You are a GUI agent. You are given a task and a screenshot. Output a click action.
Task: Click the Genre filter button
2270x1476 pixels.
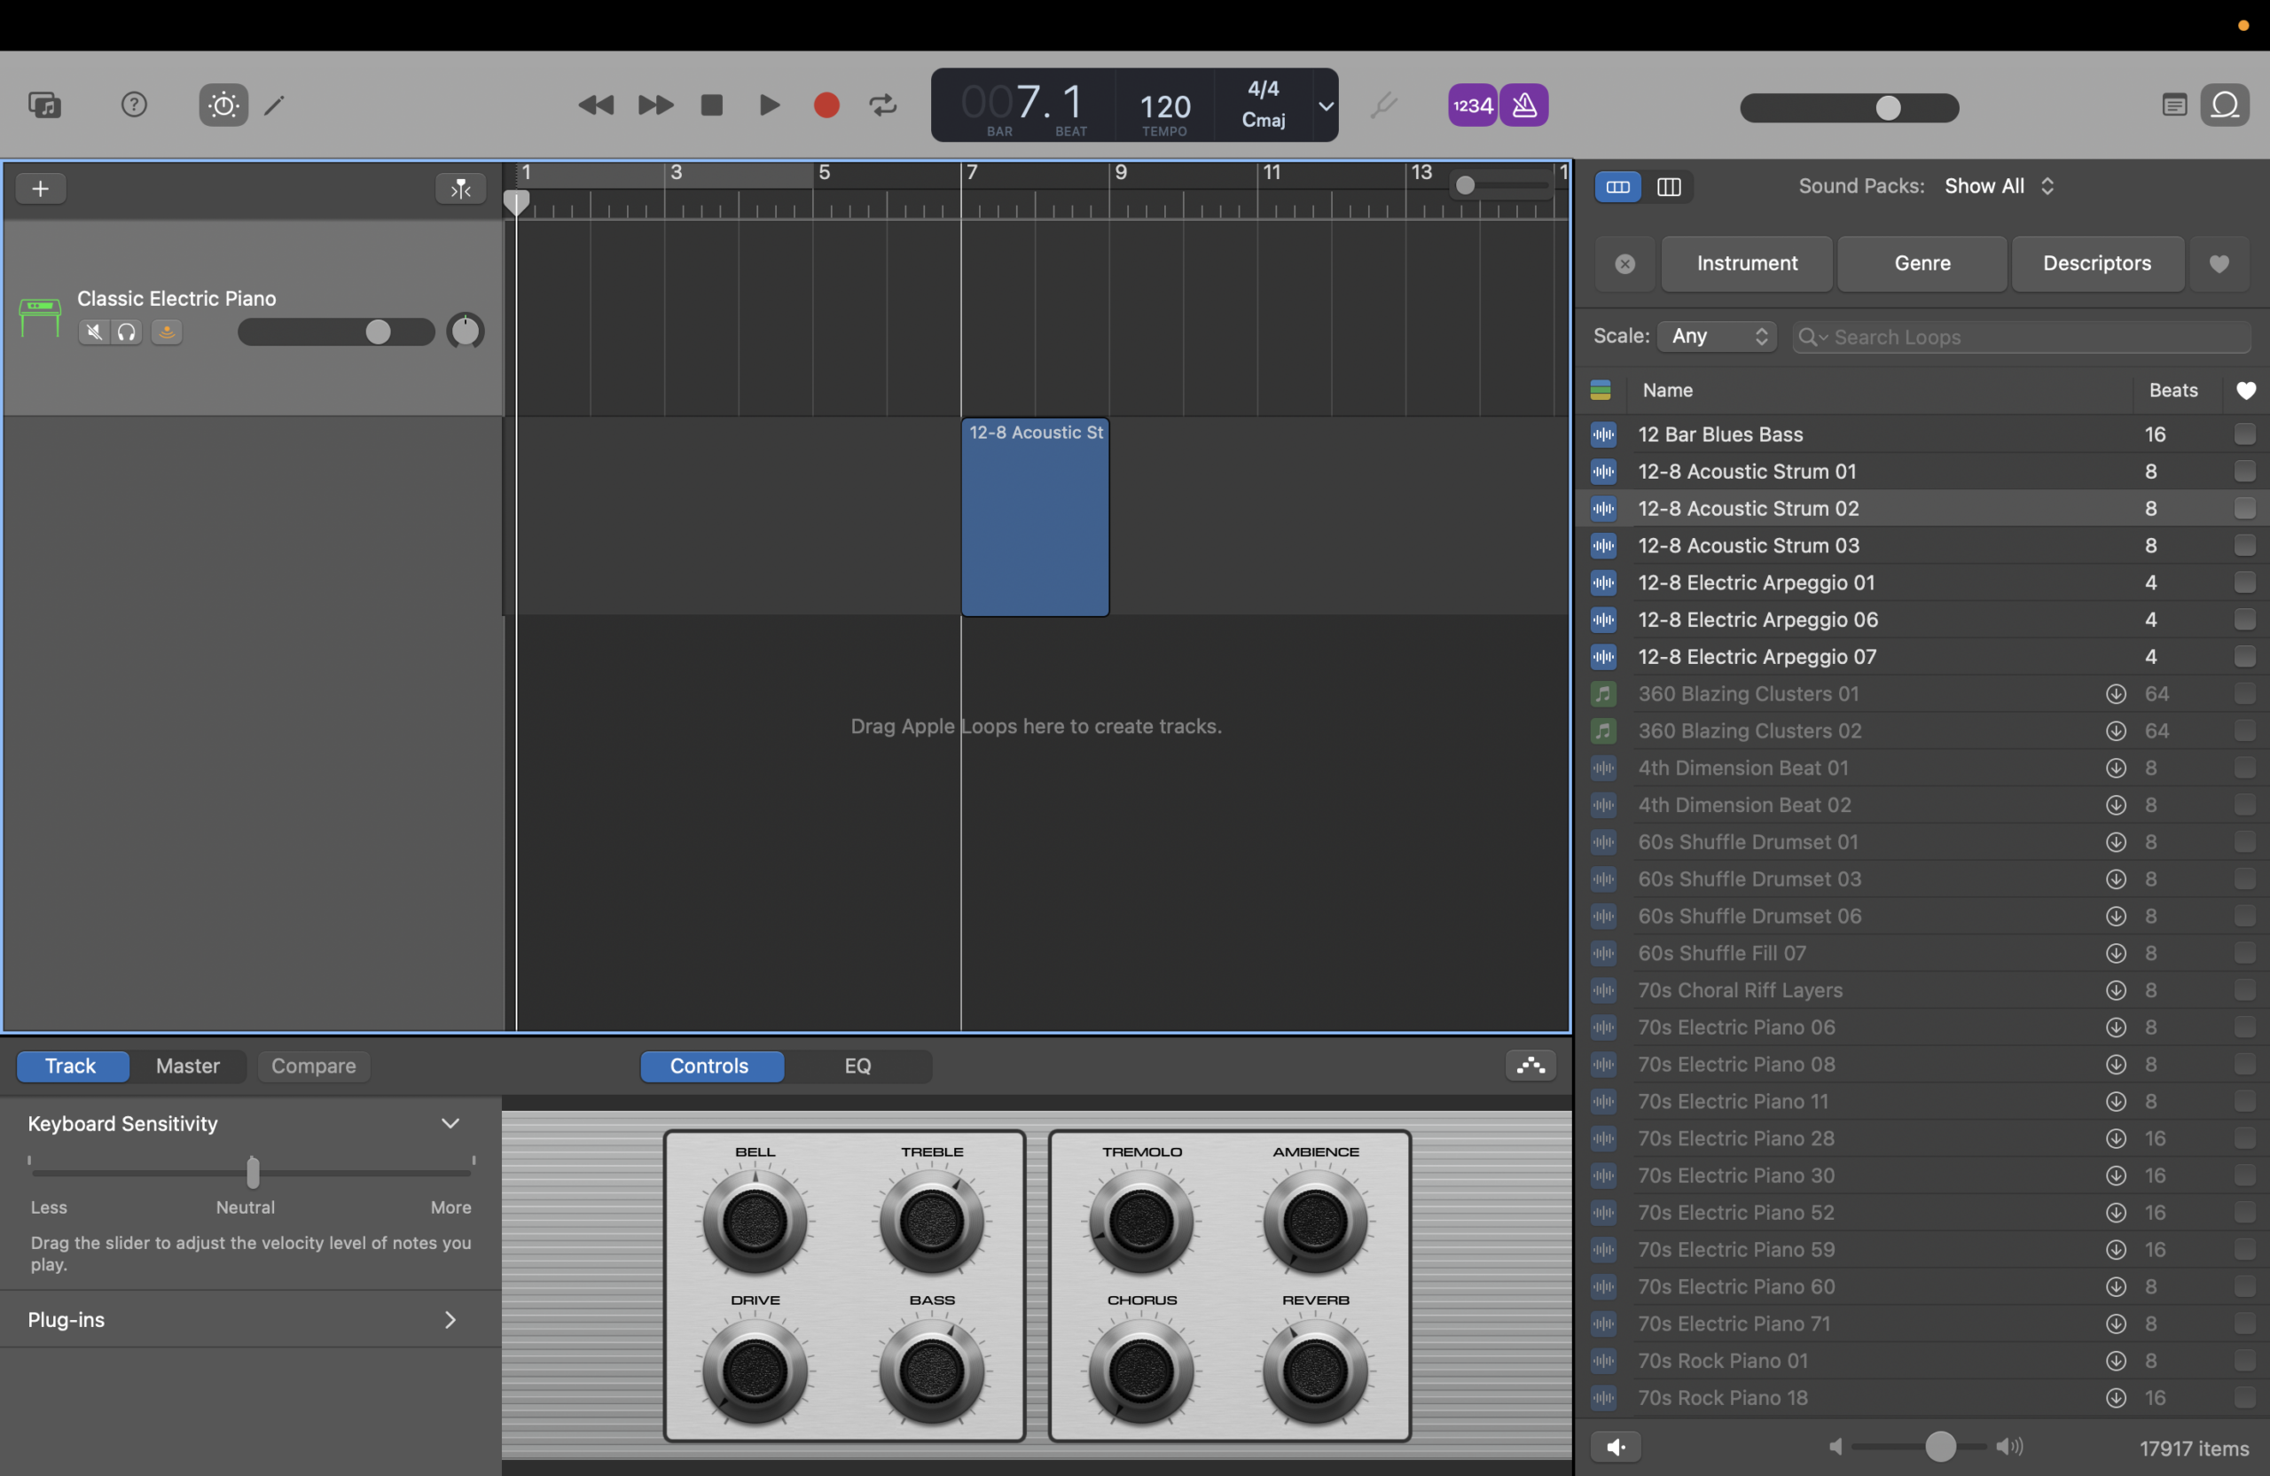[x=1922, y=263]
